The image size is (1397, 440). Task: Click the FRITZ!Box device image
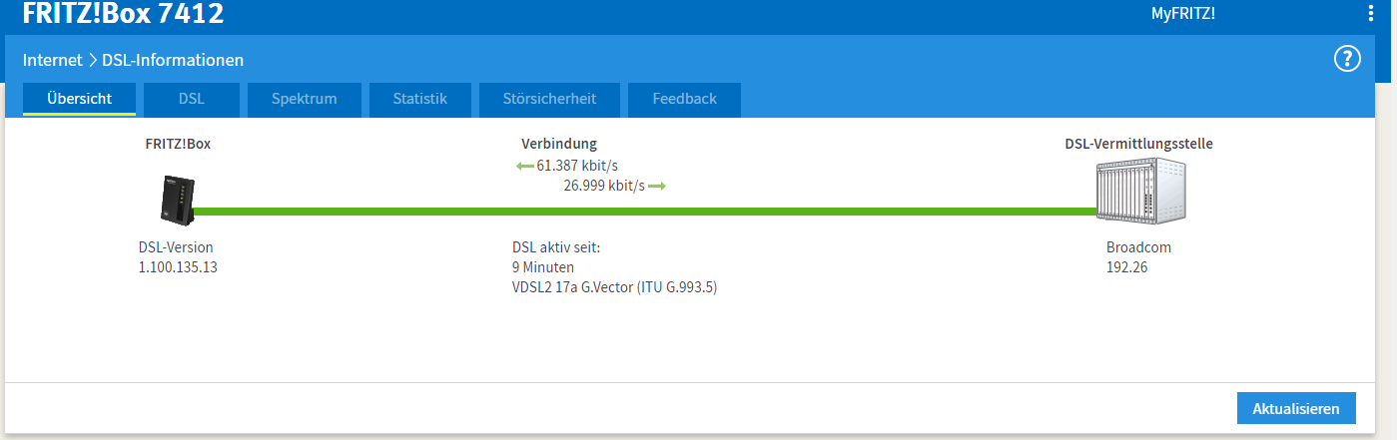[x=177, y=199]
